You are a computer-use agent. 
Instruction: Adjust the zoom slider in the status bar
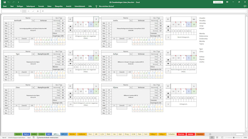point(234,138)
